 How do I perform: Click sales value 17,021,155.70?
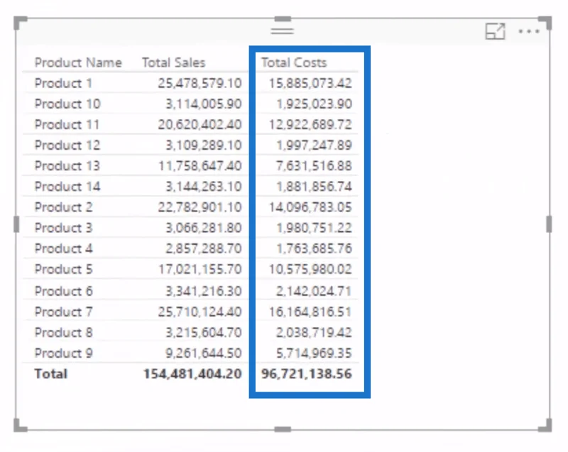(200, 269)
